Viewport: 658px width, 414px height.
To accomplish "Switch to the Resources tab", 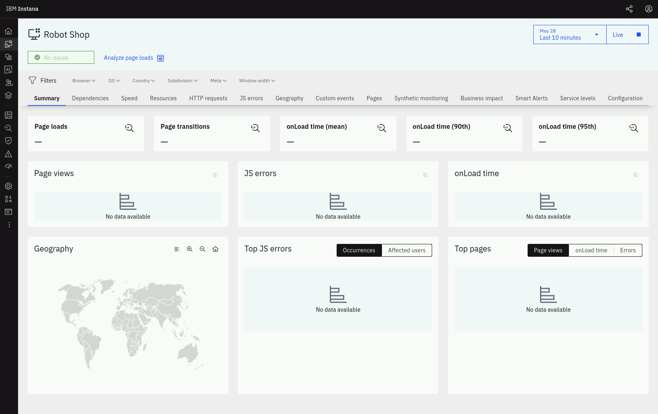I will (x=163, y=98).
